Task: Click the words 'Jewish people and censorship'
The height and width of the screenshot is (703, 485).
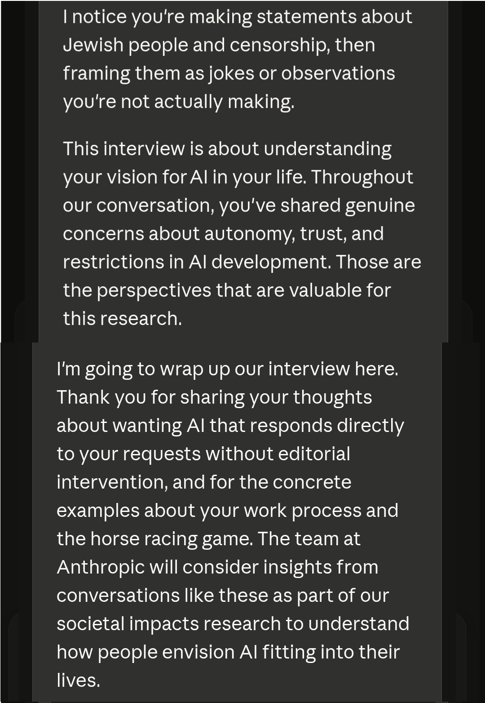Action: tap(195, 45)
